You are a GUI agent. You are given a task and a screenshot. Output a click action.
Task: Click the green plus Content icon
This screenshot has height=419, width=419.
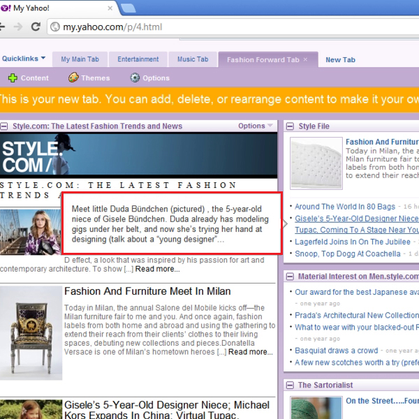point(13,78)
